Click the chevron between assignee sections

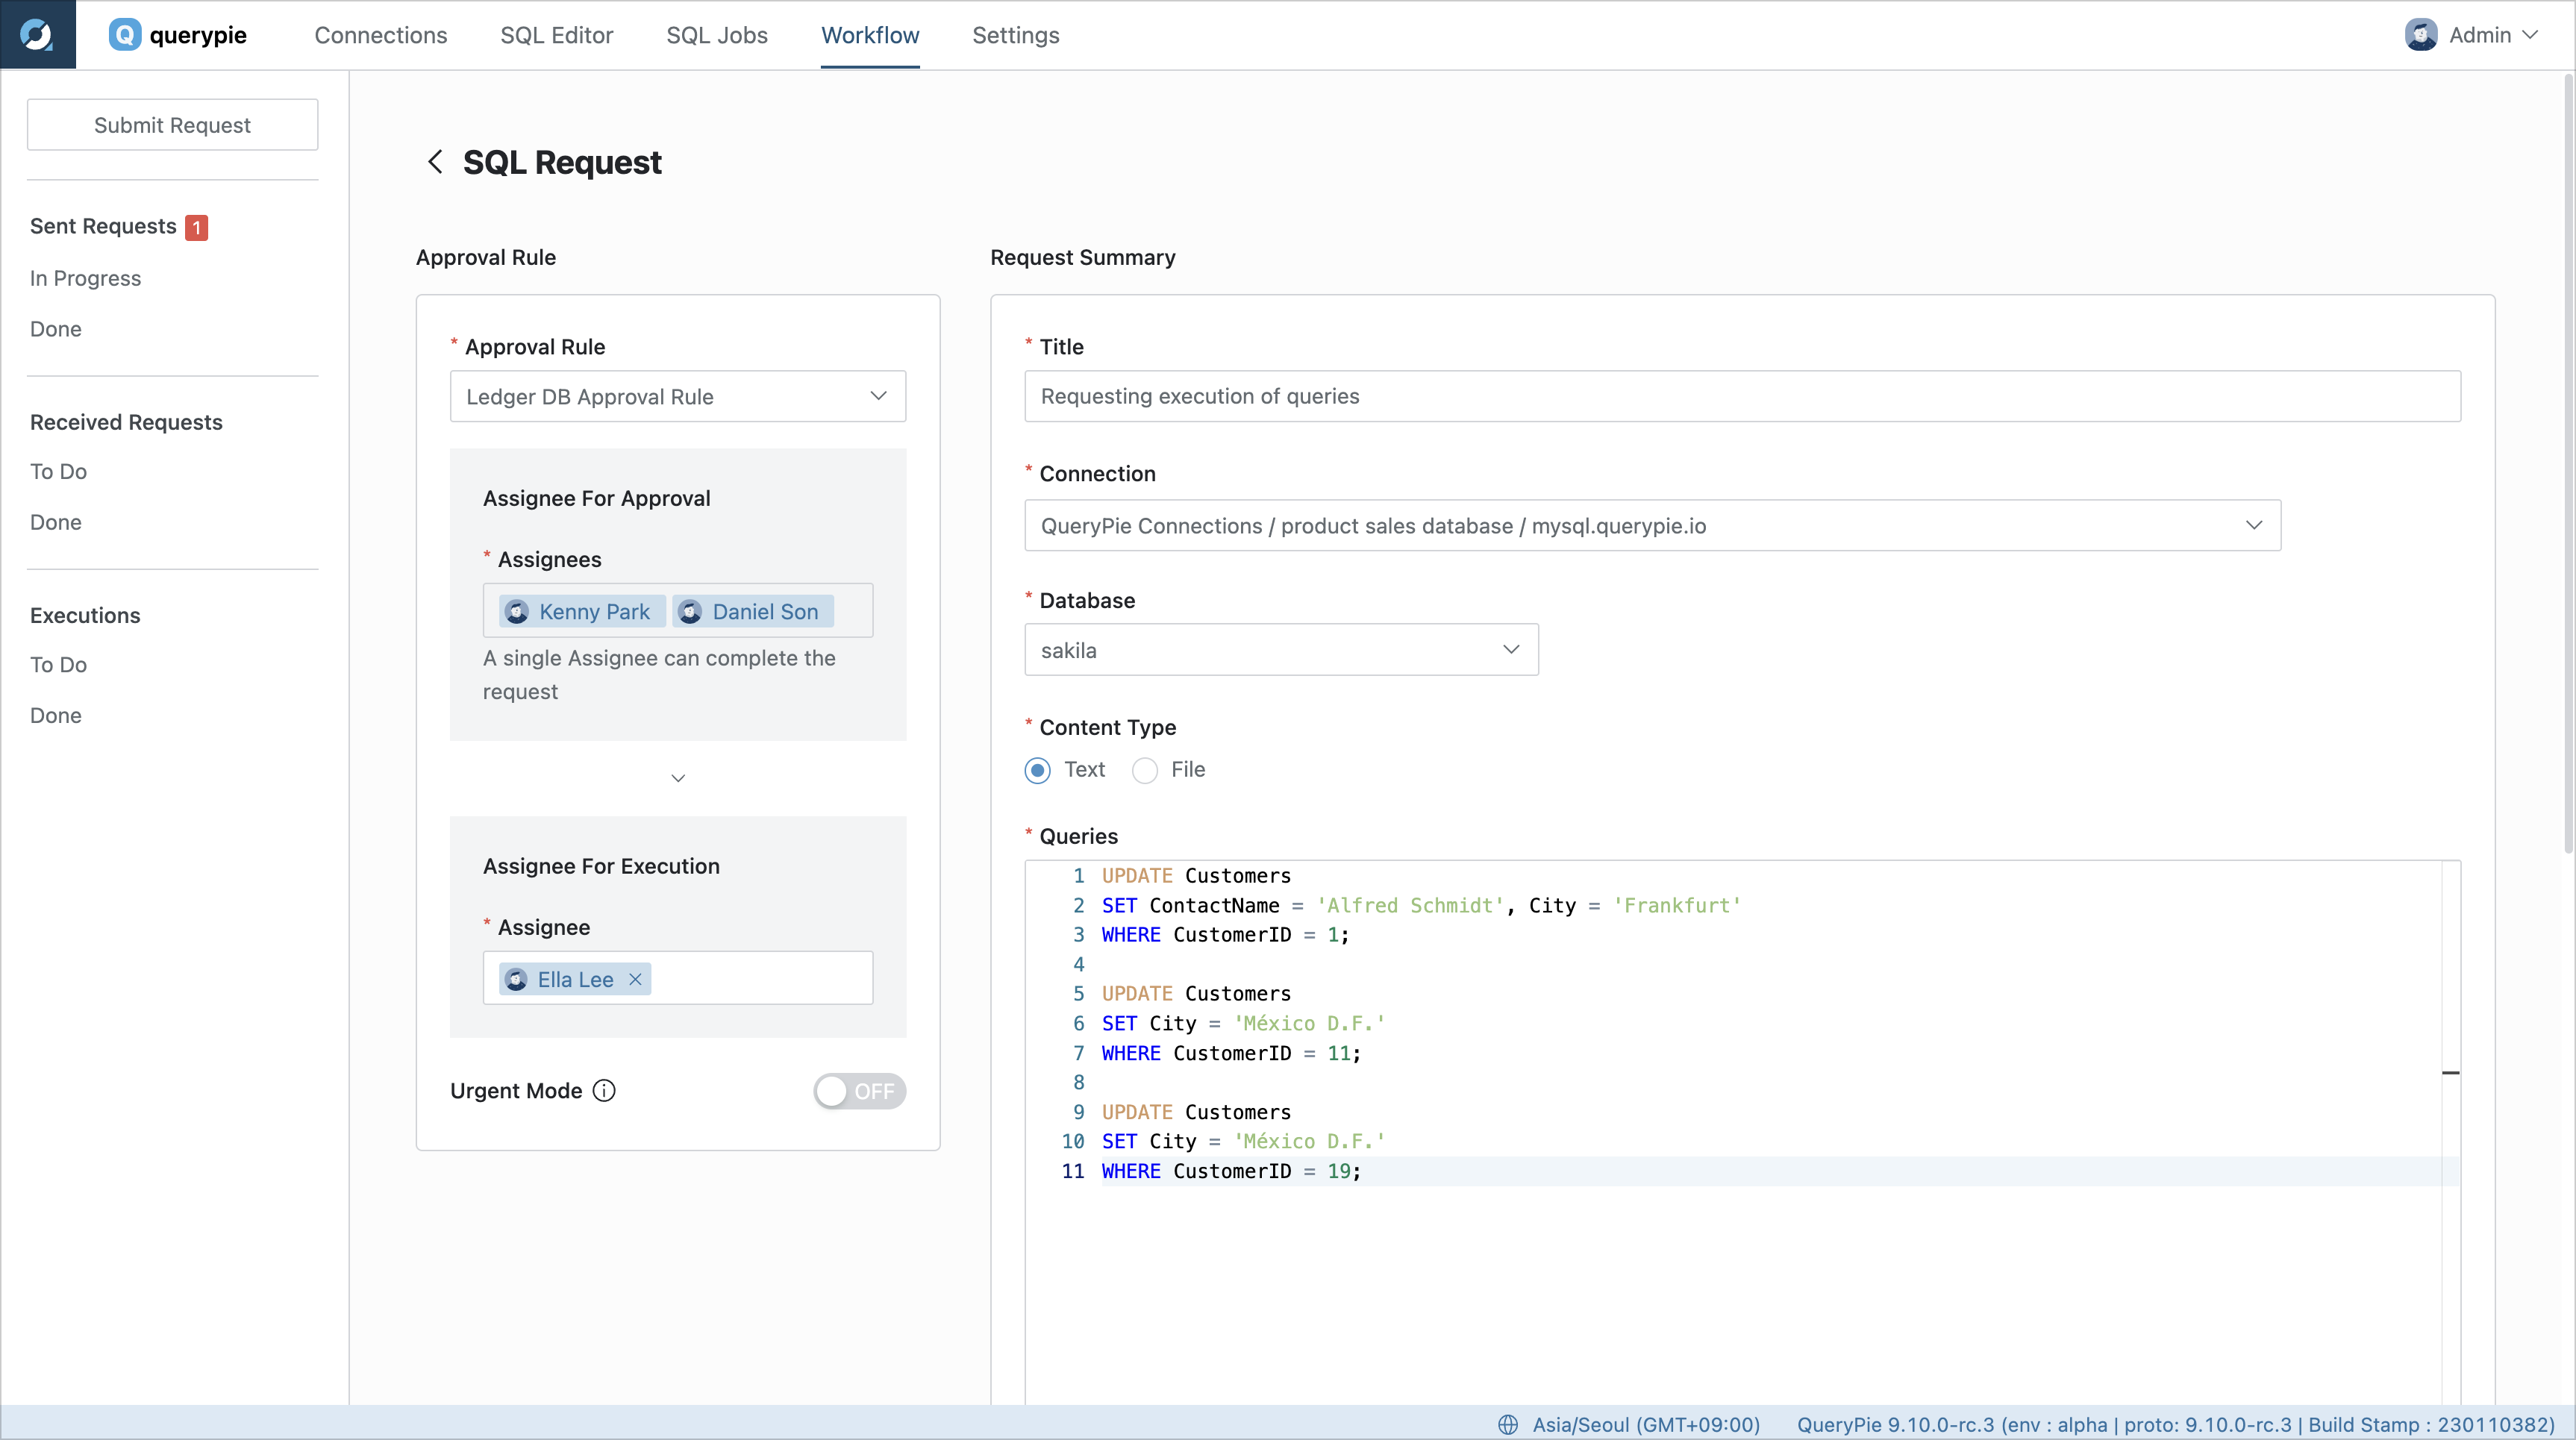point(678,778)
